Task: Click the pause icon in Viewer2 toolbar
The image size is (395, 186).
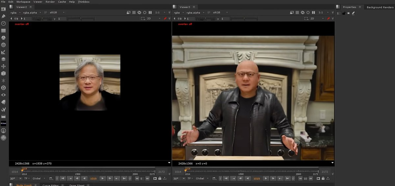Action: point(150,12)
